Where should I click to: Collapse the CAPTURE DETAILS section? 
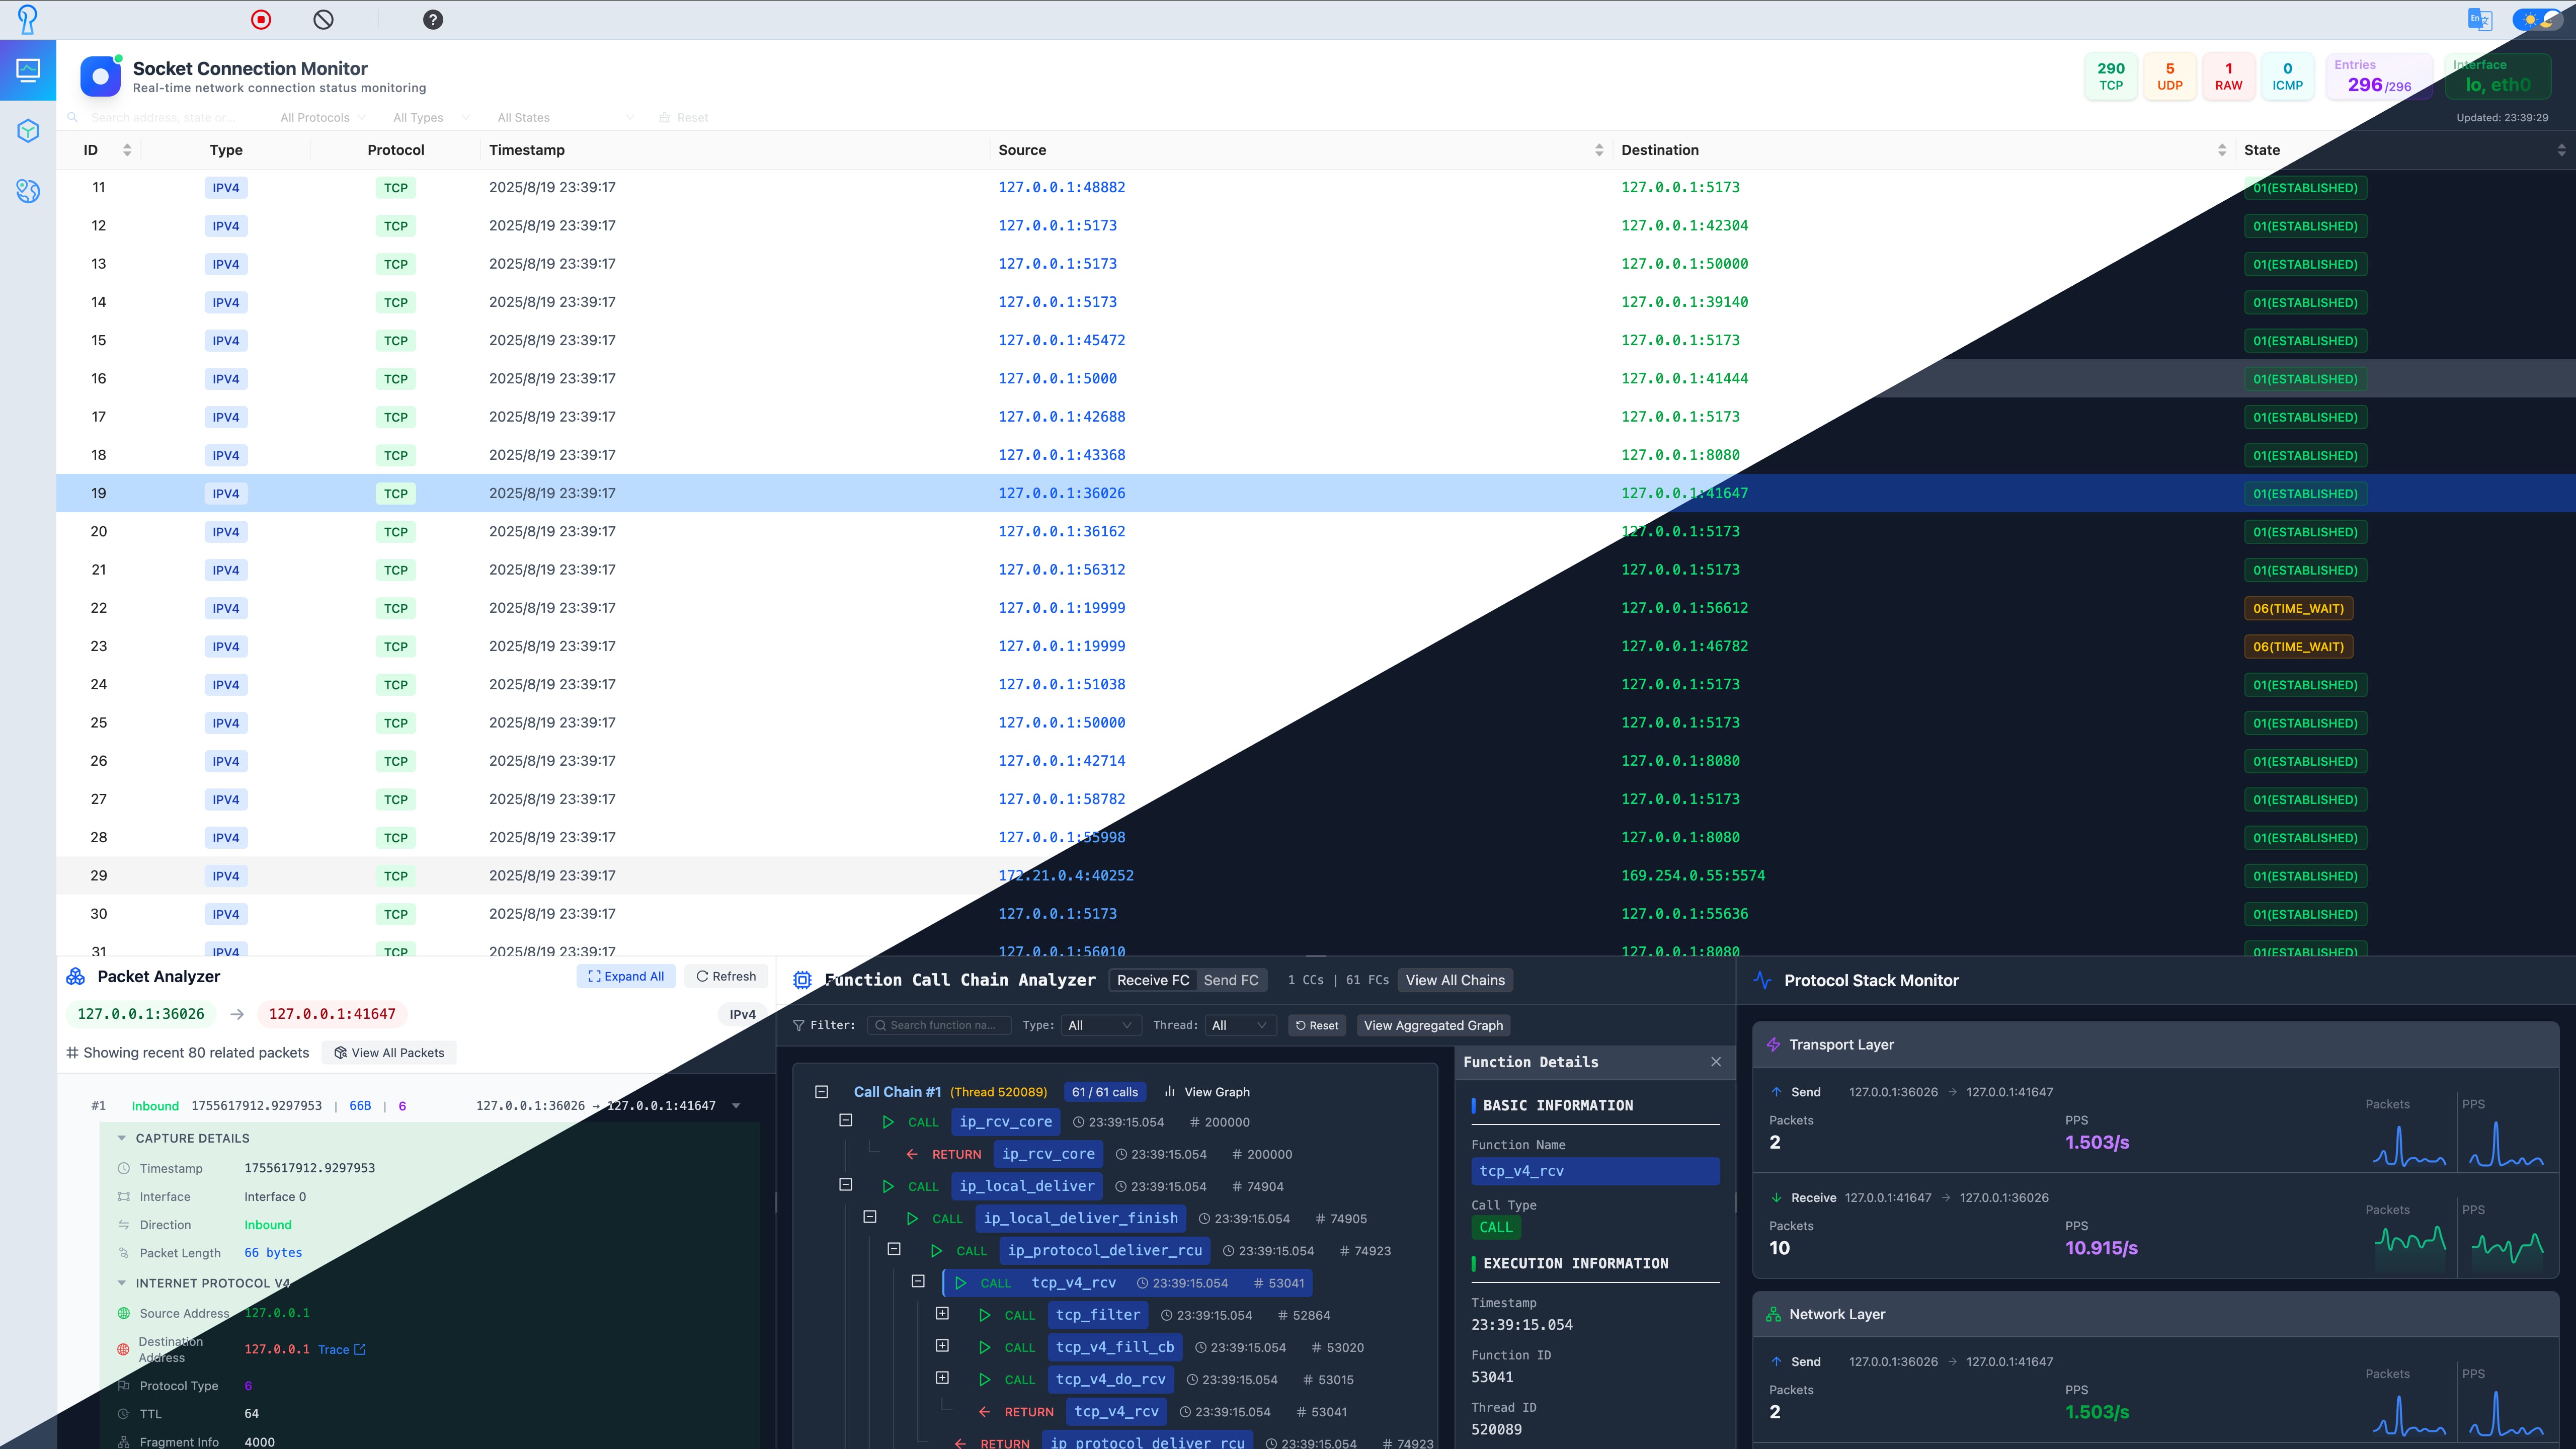coord(122,1138)
